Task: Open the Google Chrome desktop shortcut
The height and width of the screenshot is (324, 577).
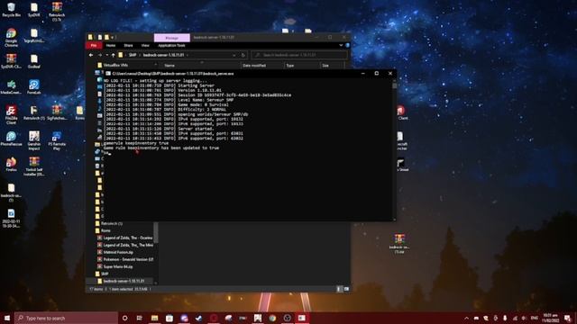Action: click(11, 38)
